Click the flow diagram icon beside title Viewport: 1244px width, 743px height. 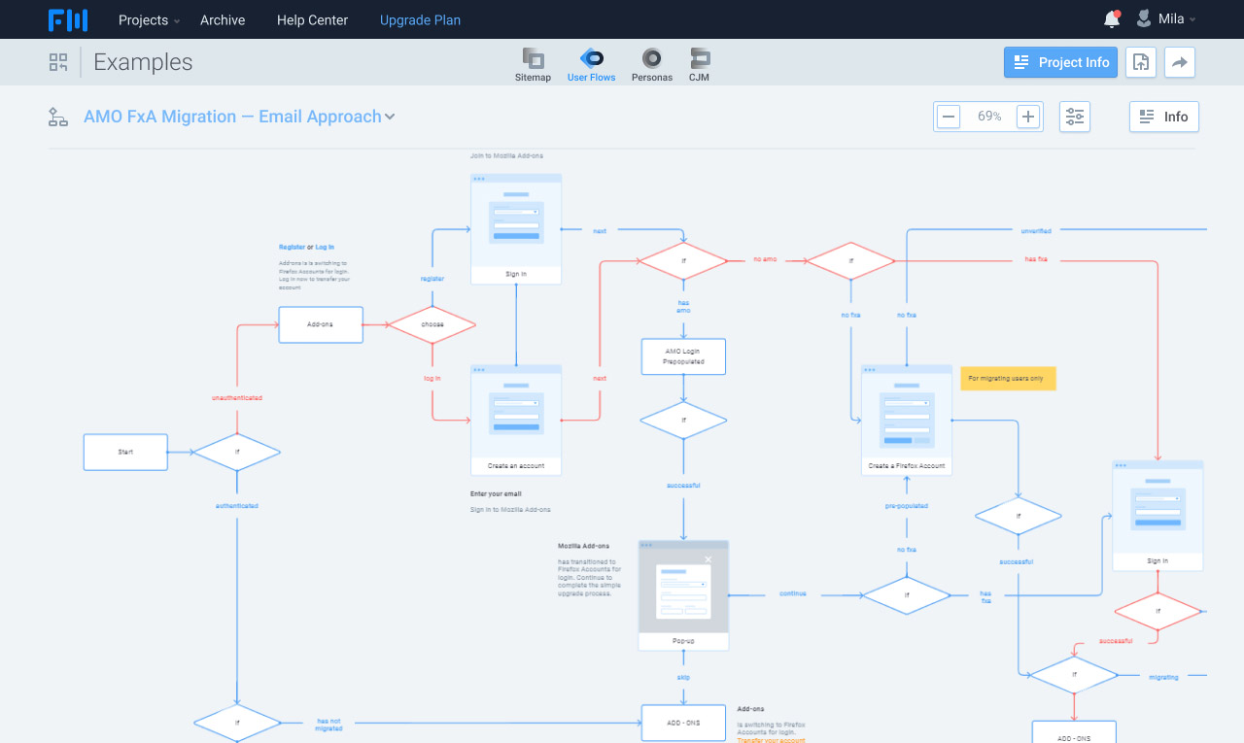[58, 118]
